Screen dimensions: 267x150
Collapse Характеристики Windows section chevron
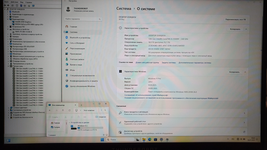click(245, 72)
